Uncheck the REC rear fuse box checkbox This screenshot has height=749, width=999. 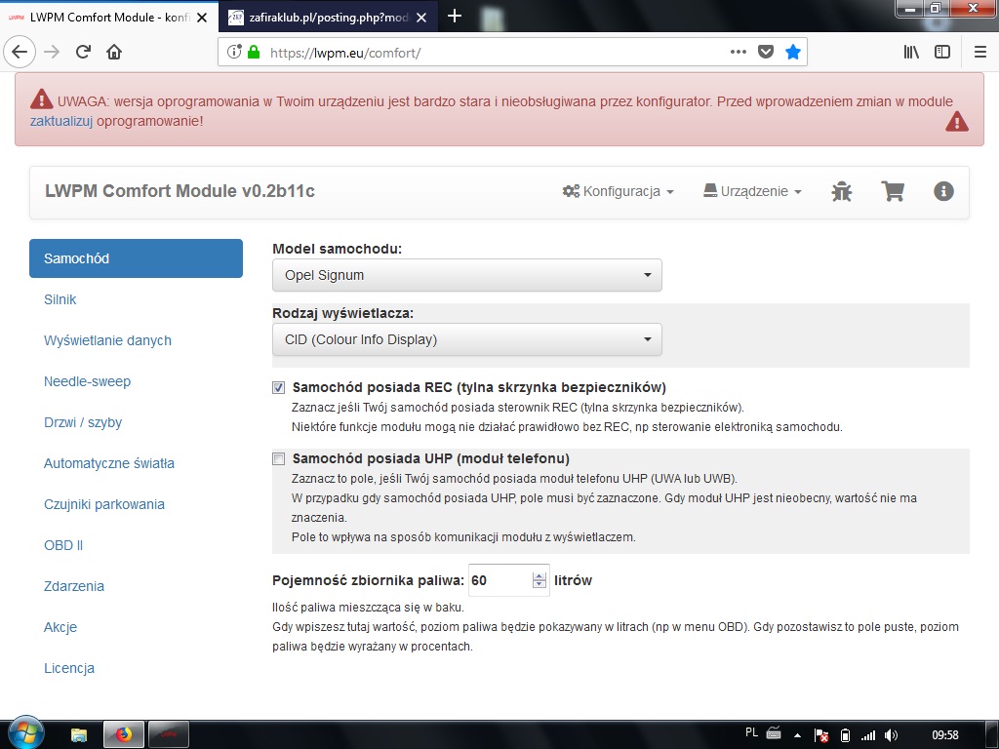pos(279,388)
